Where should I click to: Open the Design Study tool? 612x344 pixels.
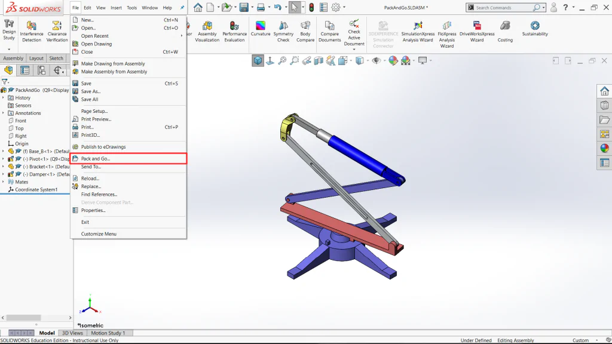9,30
